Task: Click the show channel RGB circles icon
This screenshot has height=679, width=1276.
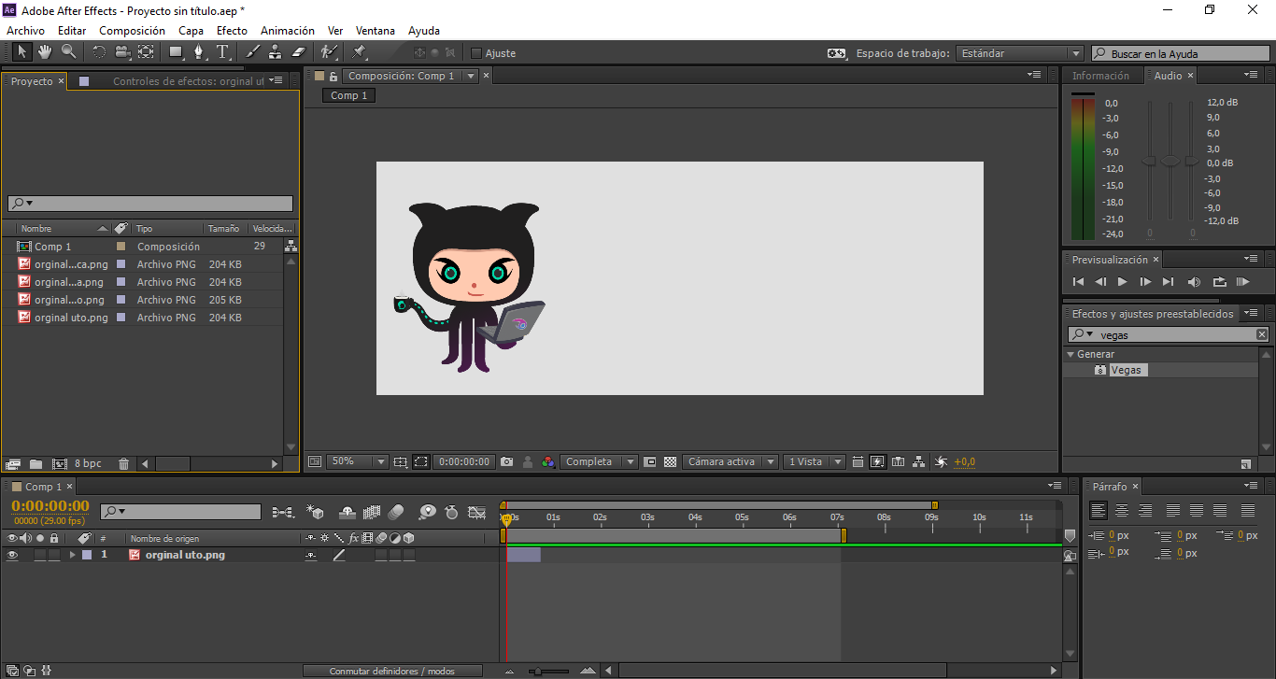Action: (x=548, y=461)
